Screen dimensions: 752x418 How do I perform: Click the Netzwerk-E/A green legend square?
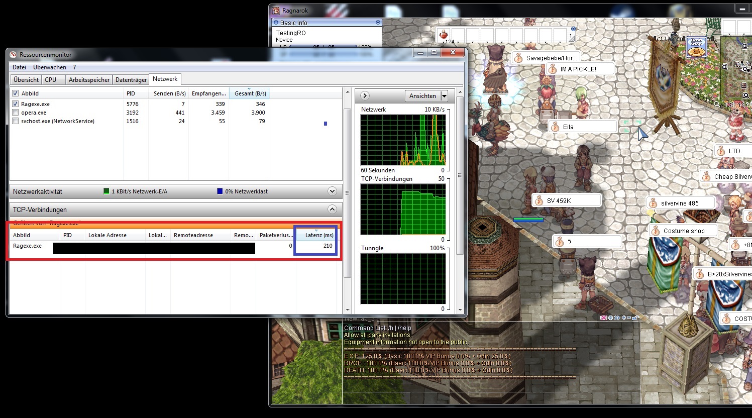click(x=106, y=191)
